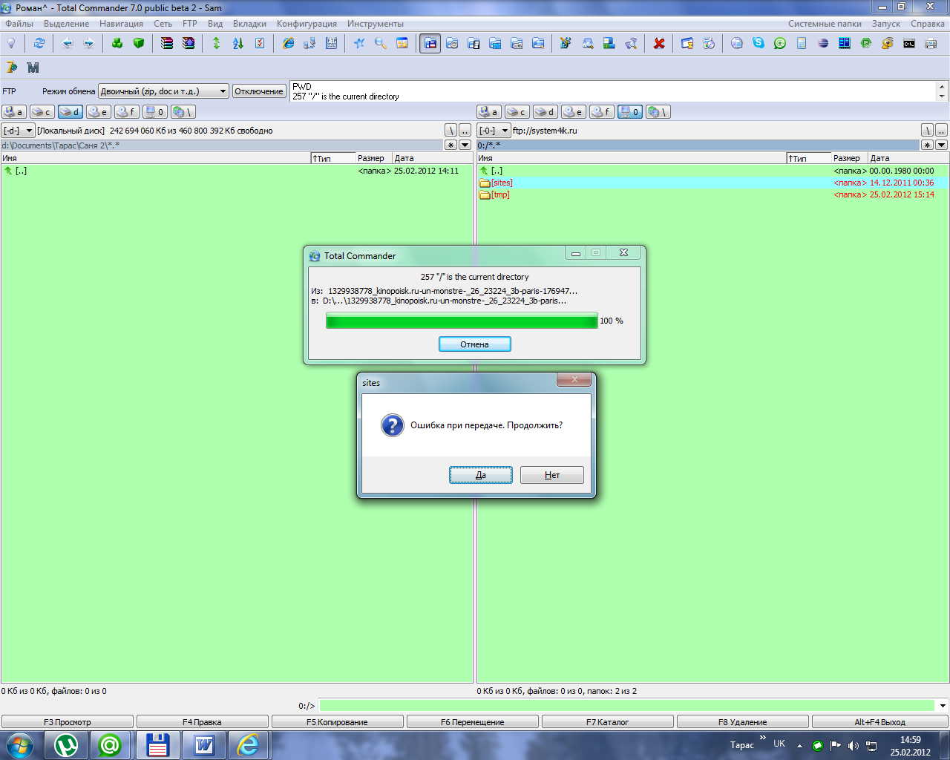Click the green double vertical arrows icon

(x=217, y=43)
